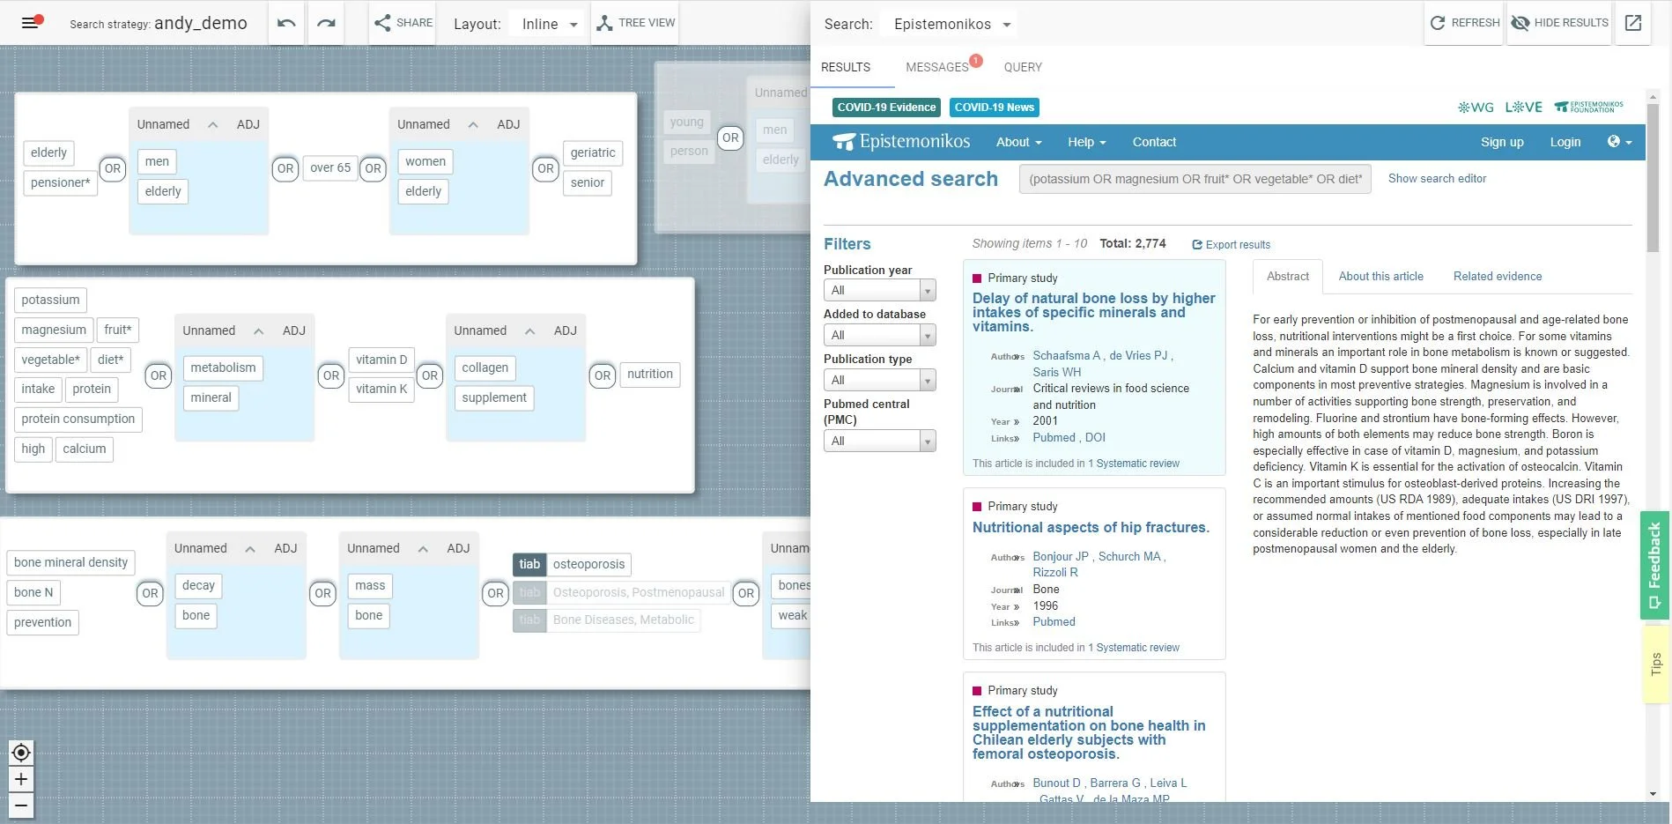Click Export results link
The height and width of the screenshot is (824, 1672).
[x=1232, y=245]
